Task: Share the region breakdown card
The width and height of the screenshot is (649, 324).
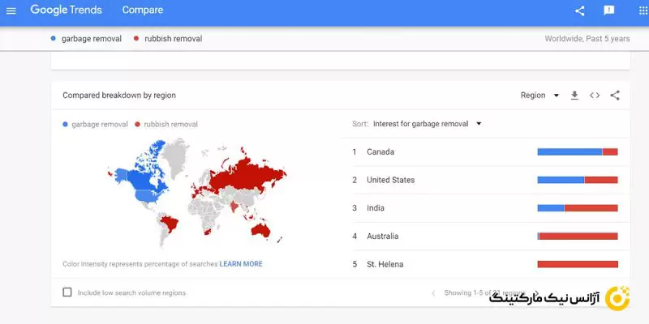Action: (615, 96)
